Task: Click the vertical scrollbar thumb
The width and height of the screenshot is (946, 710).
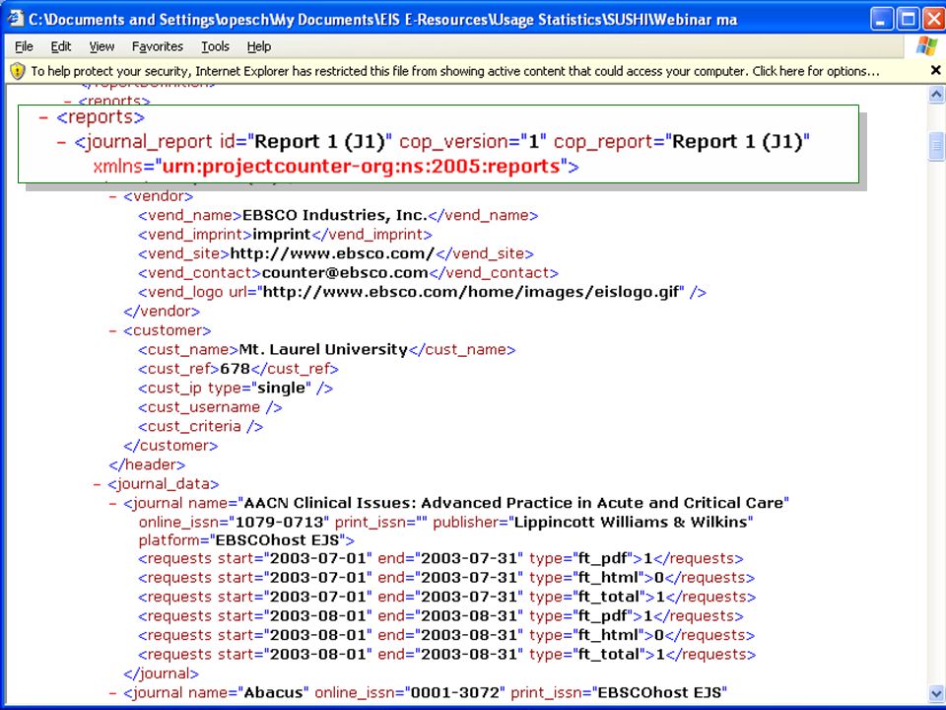Action: (x=936, y=146)
